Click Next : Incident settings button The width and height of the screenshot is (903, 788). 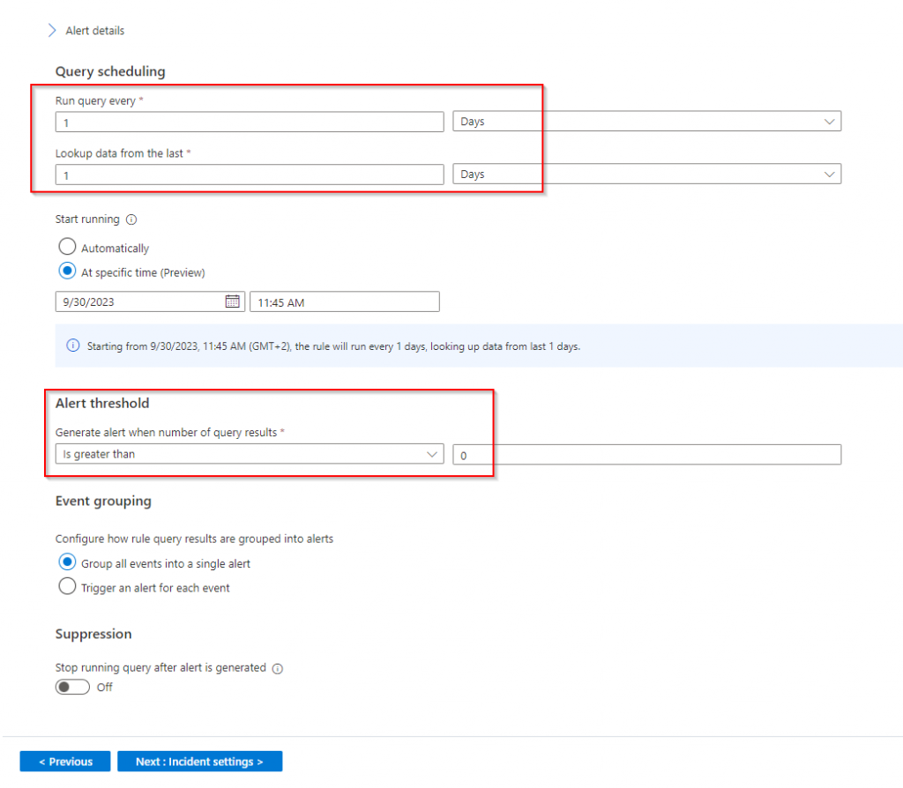click(x=199, y=762)
